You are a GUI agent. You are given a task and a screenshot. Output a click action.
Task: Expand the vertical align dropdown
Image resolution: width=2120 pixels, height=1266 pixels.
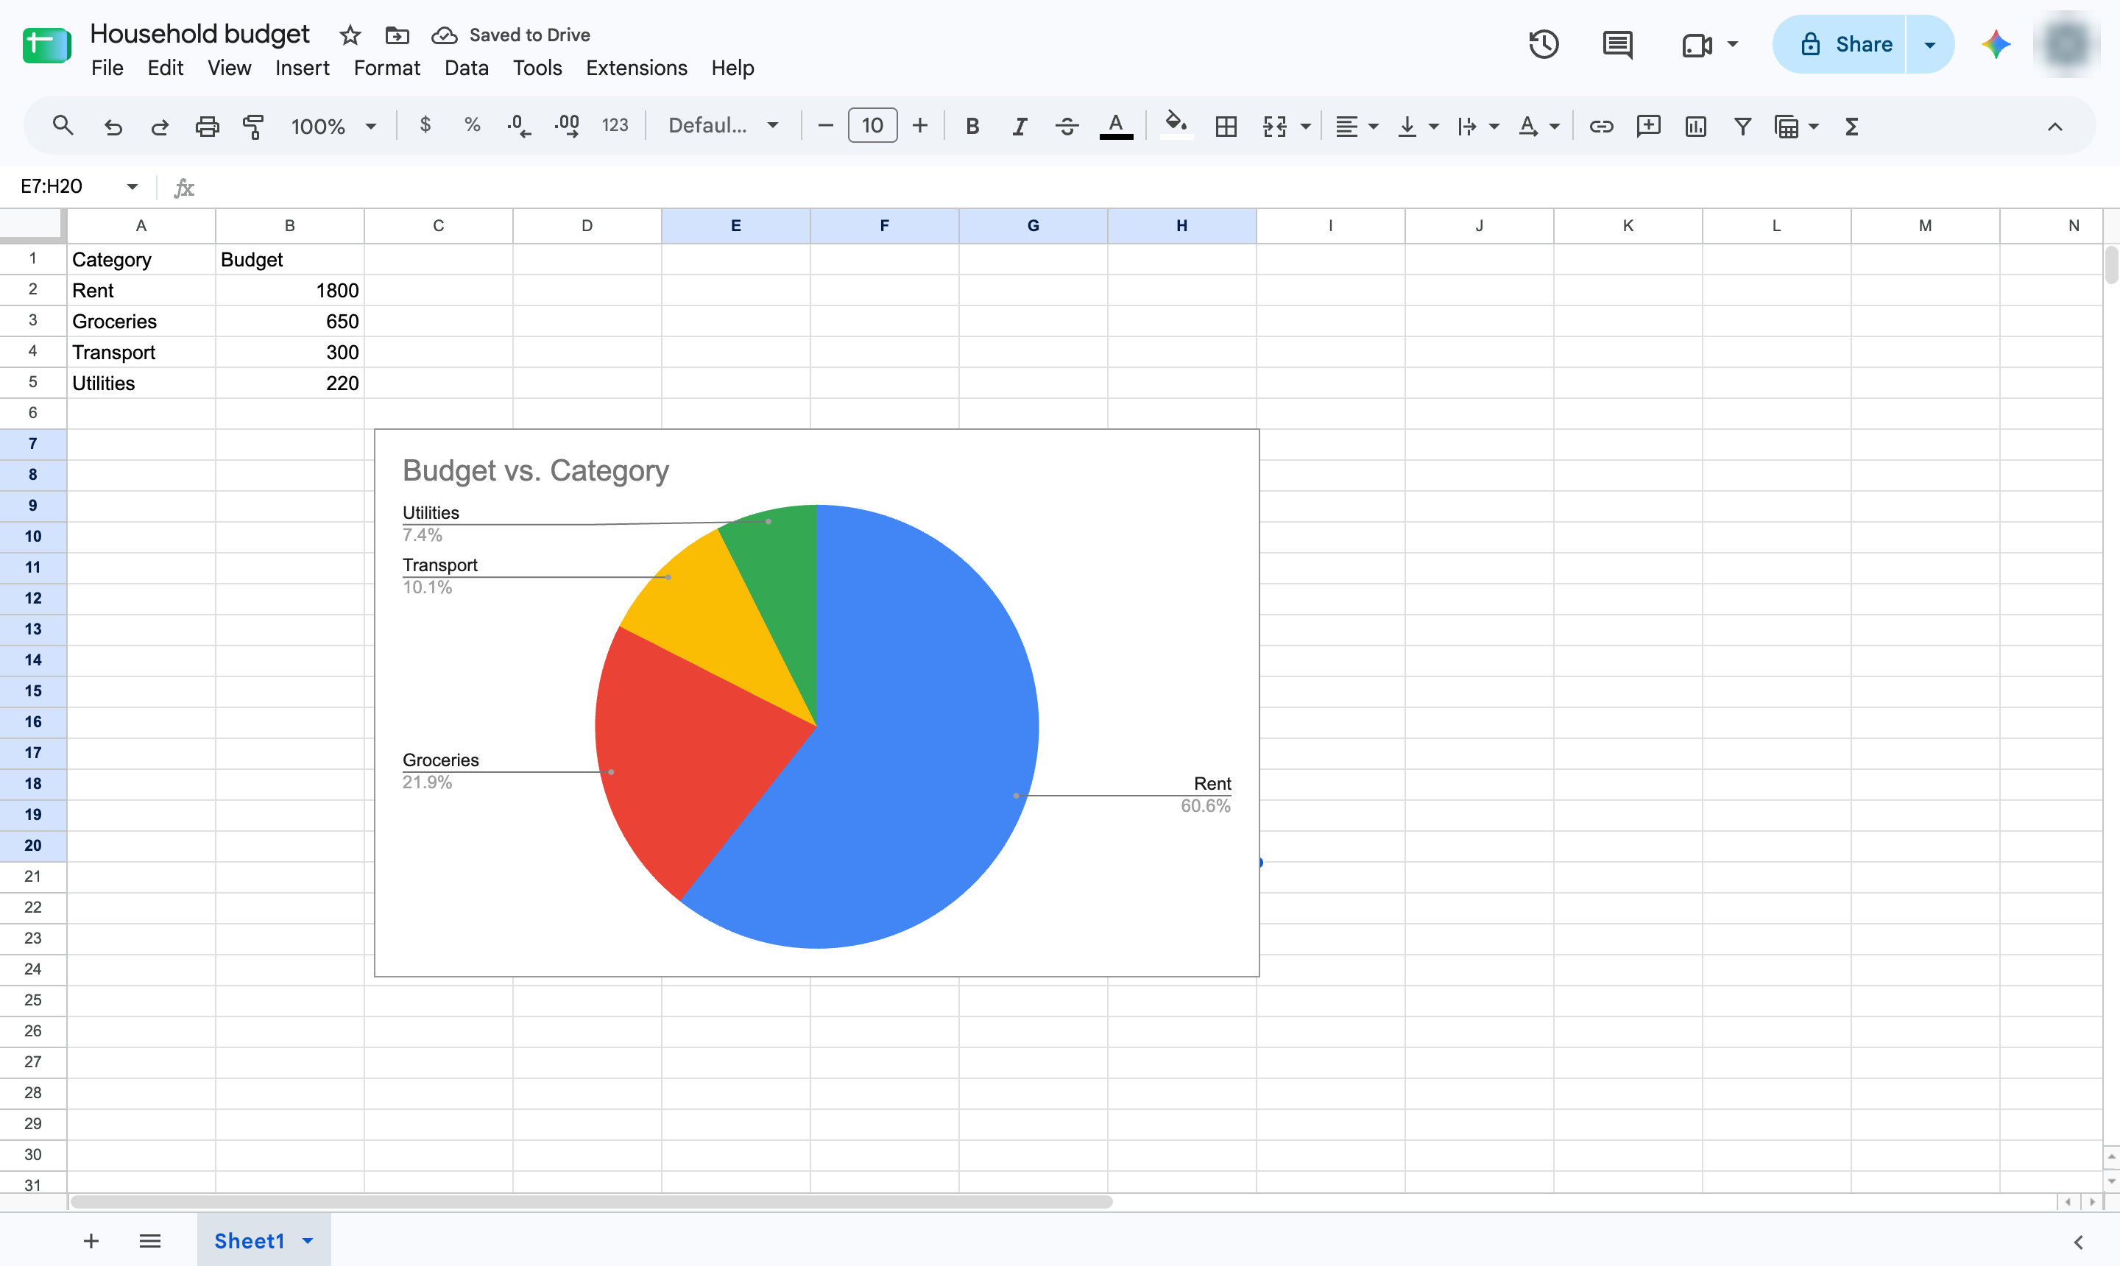1434,127
